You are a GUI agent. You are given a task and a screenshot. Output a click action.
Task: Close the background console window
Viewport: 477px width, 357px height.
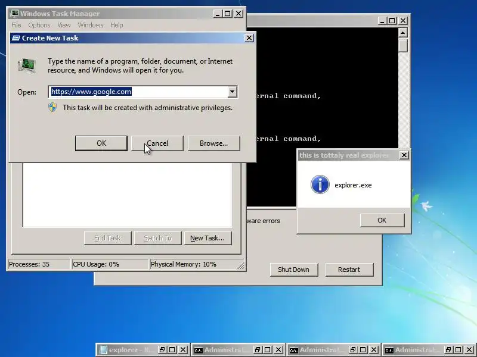(x=403, y=21)
